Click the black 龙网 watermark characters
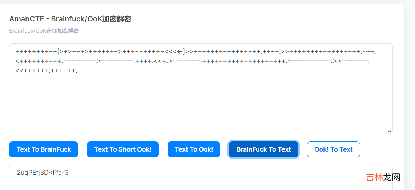 pos(392,177)
